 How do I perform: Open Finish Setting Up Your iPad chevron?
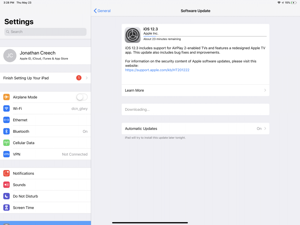[87, 78]
